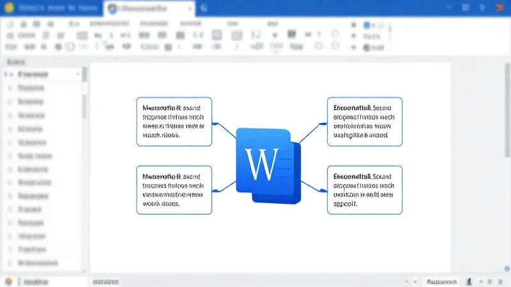Click the round icon right of the active tab
This screenshot has width=511, height=287.
coord(204,8)
